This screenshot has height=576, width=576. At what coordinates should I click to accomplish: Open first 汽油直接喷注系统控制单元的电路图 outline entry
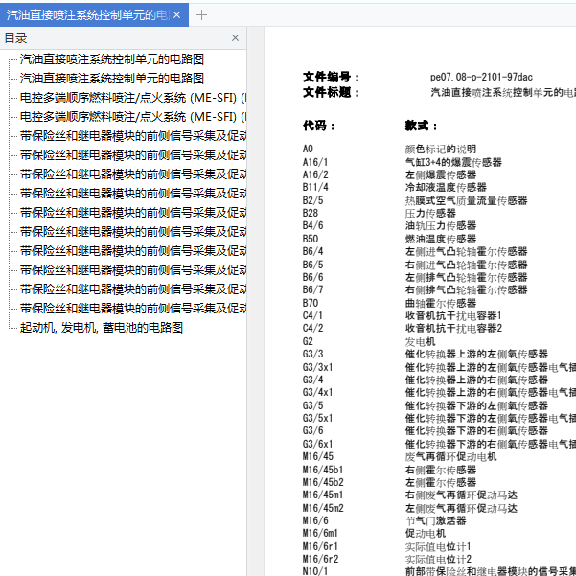click(112, 59)
